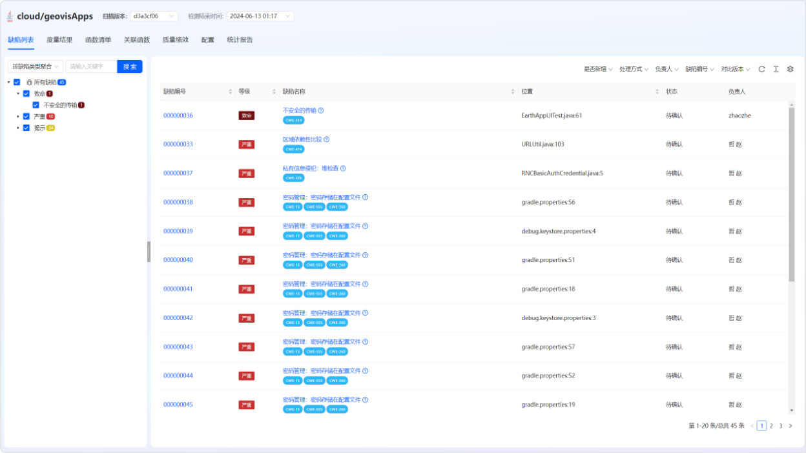
Task: Open the 是否新增 filter dropdown
Action: 598,69
